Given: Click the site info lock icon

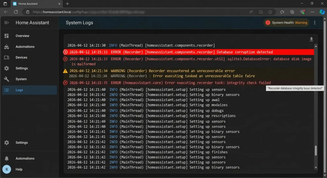Looking at the screenshot, I should pyautogui.click(x=27, y=12).
